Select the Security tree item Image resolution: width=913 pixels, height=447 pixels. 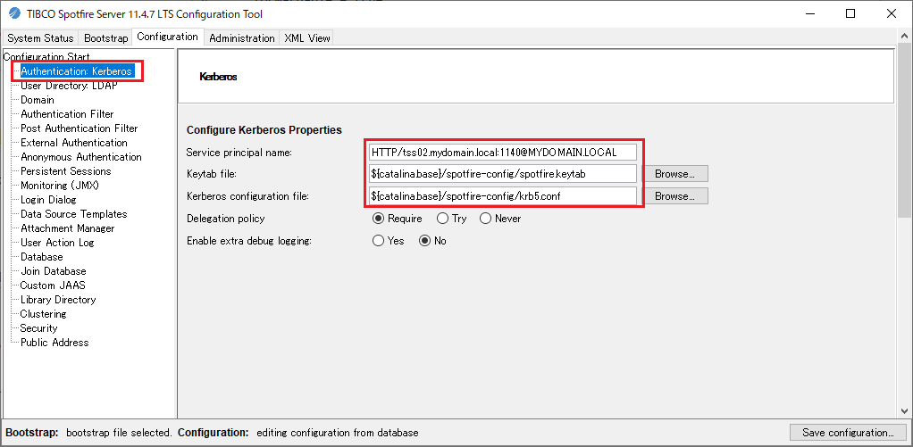coord(38,327)
